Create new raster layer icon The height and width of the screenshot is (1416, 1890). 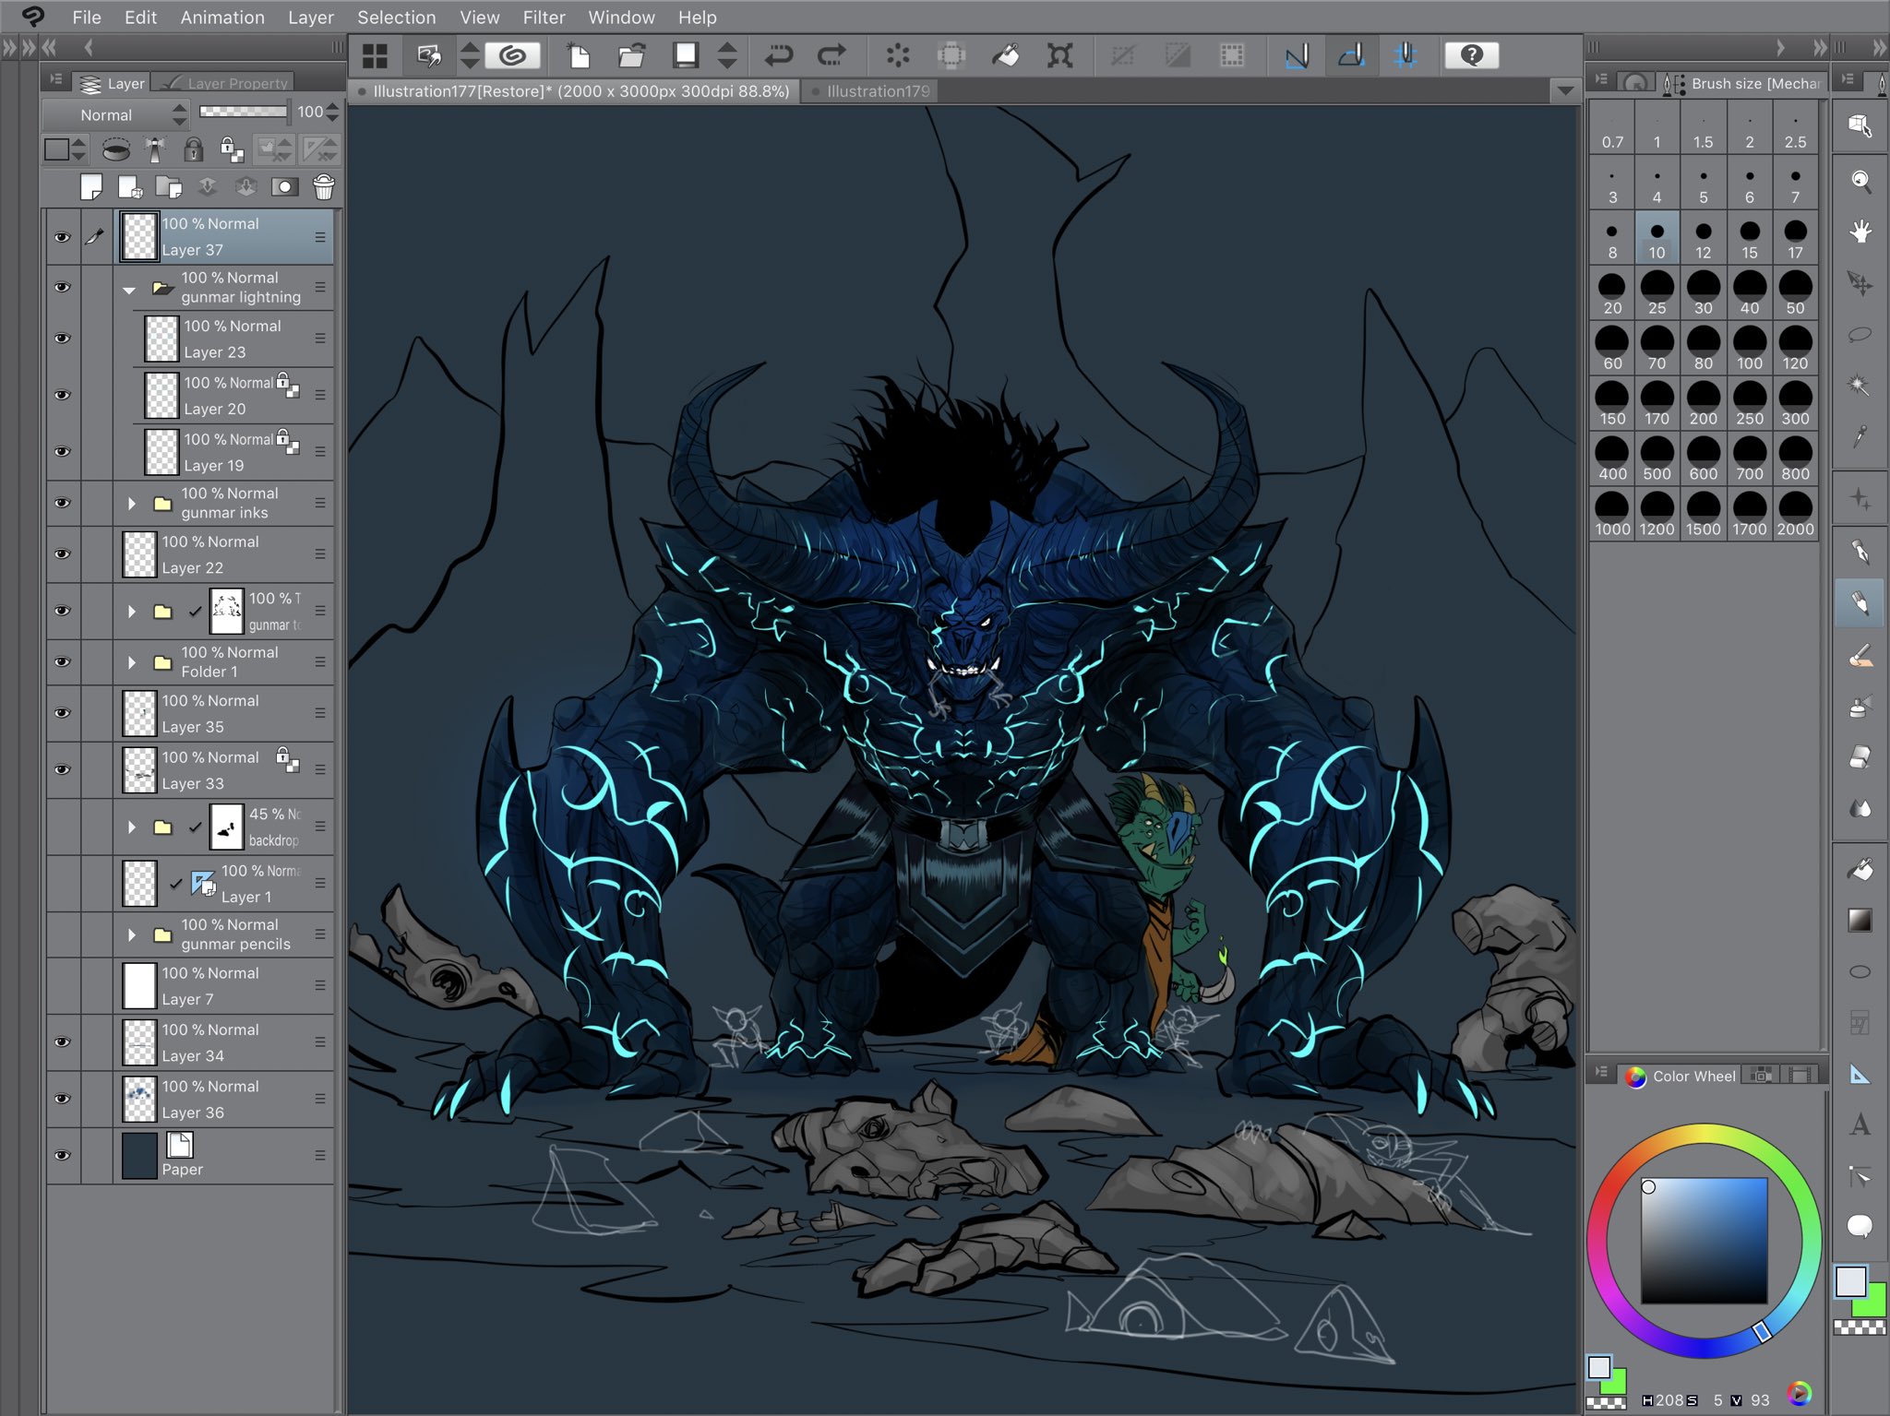click(90, 187)
